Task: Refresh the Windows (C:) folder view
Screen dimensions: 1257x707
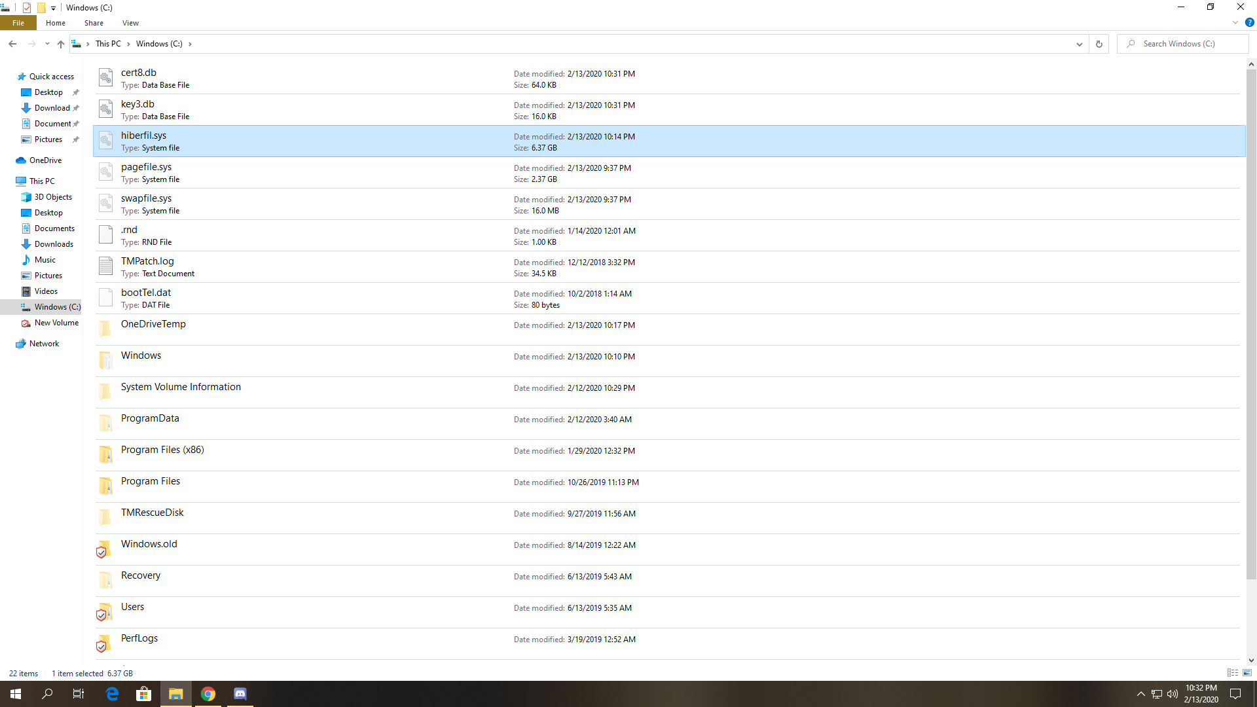Action: click(x=1099, y=44)
